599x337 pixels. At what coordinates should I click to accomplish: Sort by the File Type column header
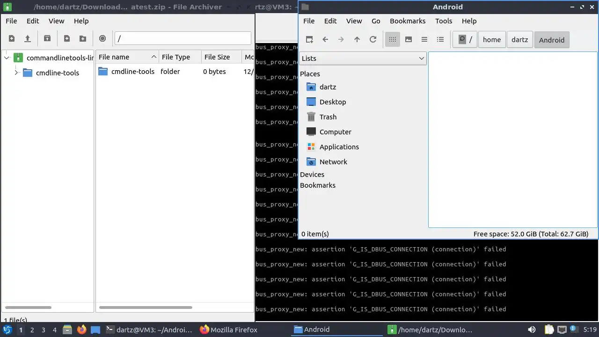tap(180, 57)
